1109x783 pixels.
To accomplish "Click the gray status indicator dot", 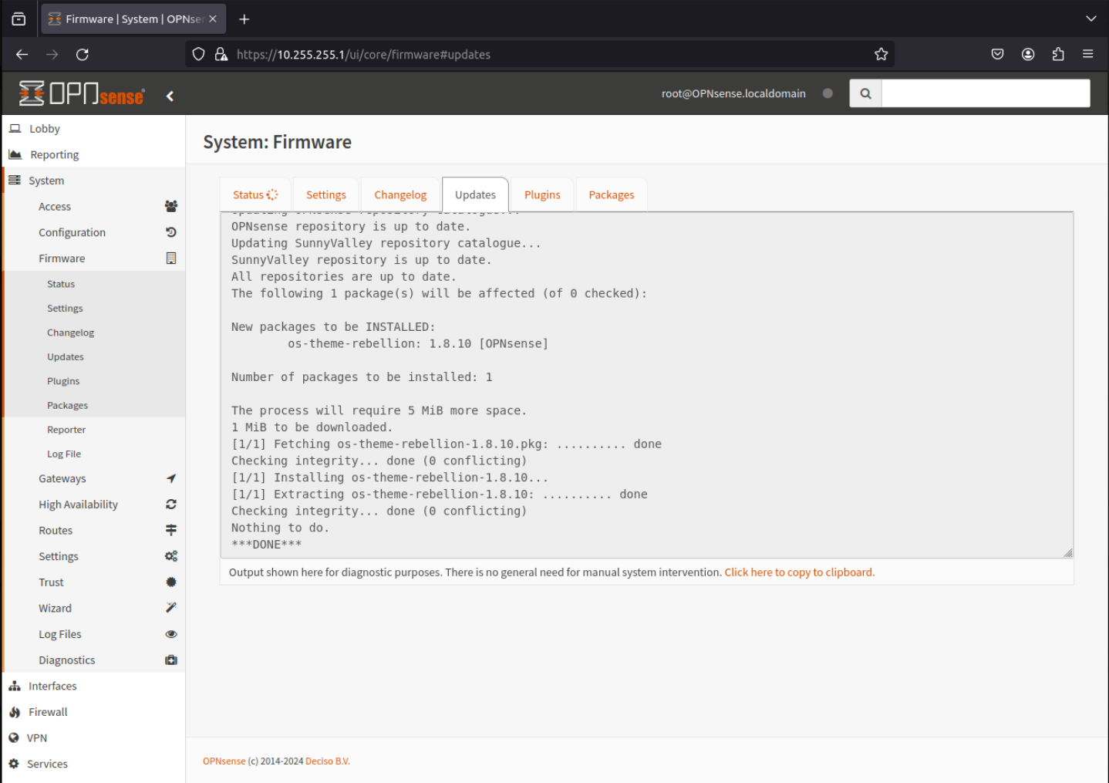I will [828, 93].
